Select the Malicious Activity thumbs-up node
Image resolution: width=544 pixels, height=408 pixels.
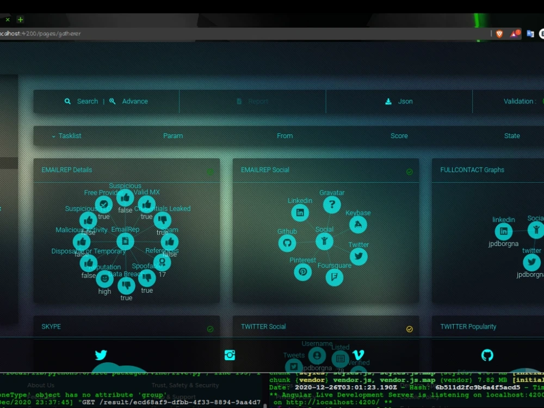click(82, 242)
